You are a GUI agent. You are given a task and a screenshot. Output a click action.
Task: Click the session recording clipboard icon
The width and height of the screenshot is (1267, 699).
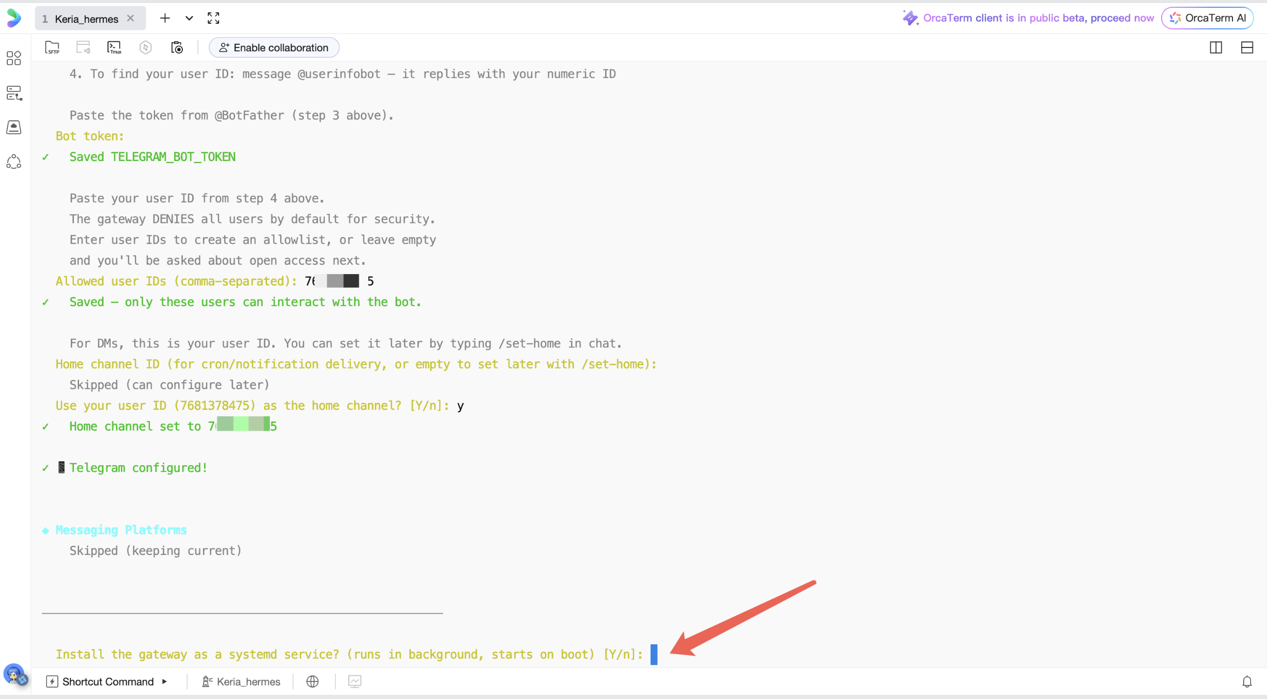pyautogui.click(x=177, y=47)
